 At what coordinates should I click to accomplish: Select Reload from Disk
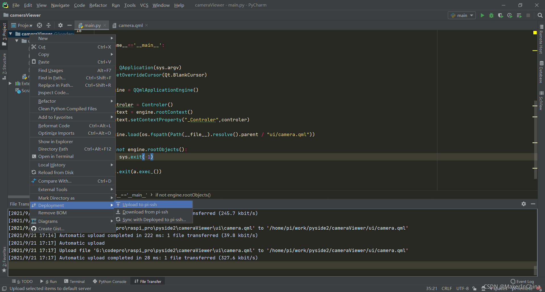coord(72,172)
